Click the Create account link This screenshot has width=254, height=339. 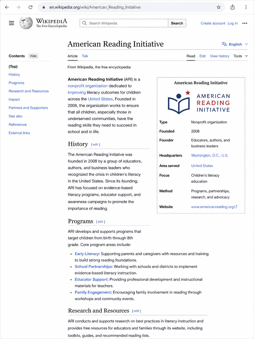(x=213, y=23)
